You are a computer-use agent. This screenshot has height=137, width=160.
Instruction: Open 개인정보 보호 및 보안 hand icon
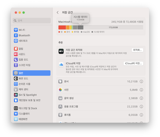tap(16, 100)
